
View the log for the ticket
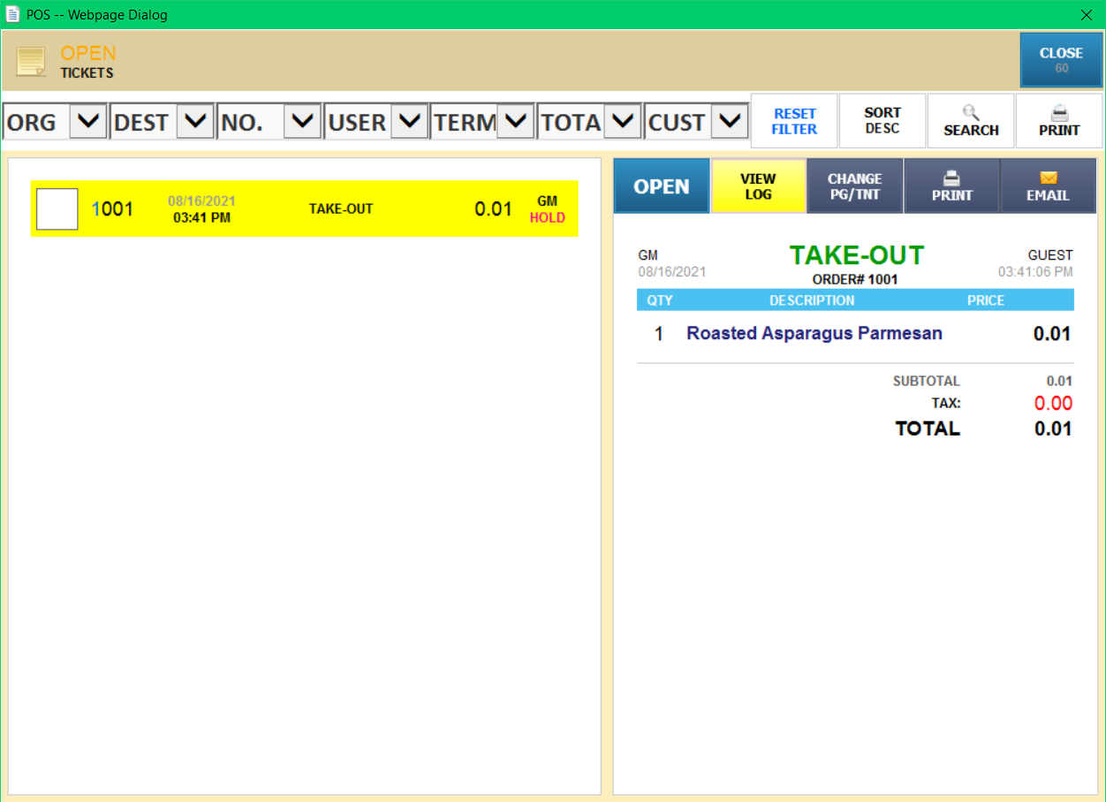[x=758, y=186]
